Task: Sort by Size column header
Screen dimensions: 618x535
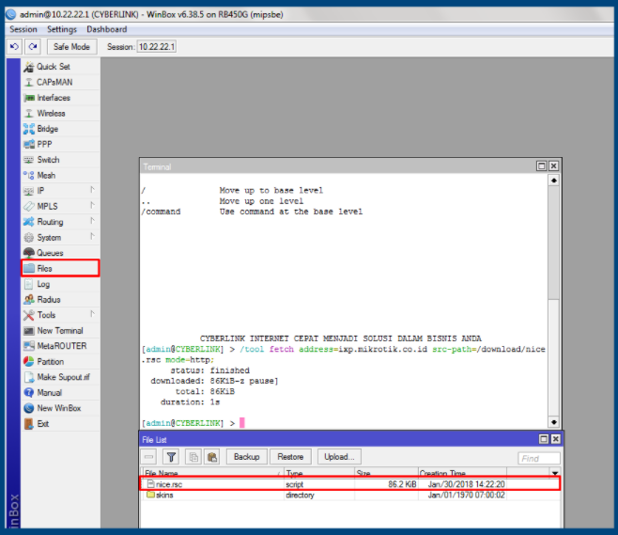Action: (x=386, y=473)
